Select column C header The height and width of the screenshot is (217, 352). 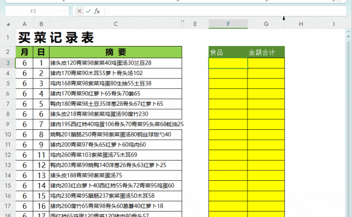(116, 24)
